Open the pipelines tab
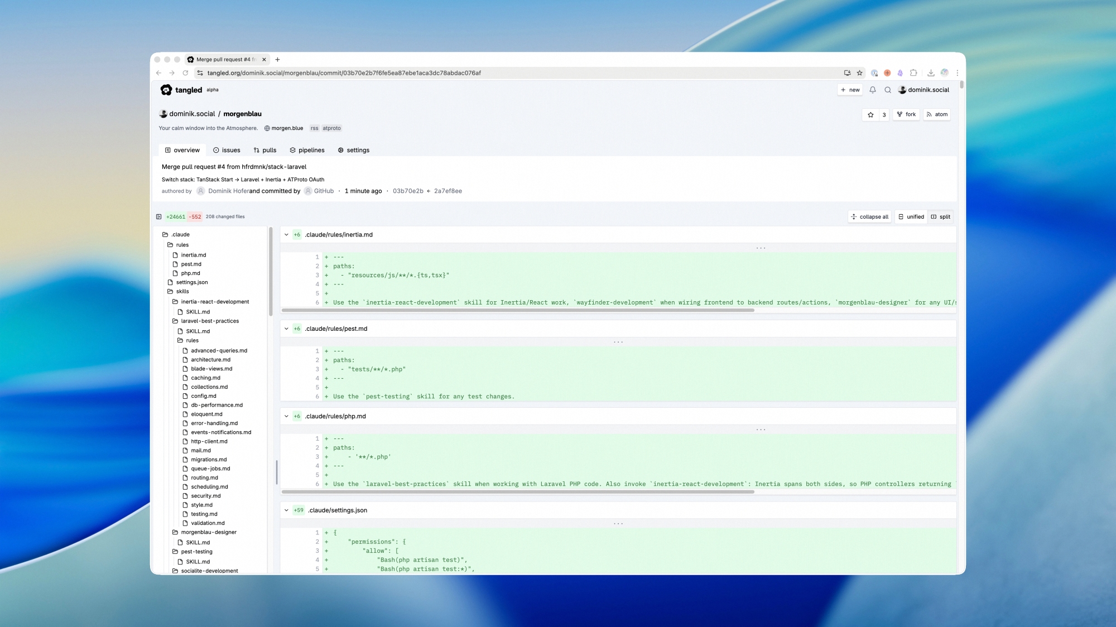This screenshot has width=1116, height=627. click(307, 151)
